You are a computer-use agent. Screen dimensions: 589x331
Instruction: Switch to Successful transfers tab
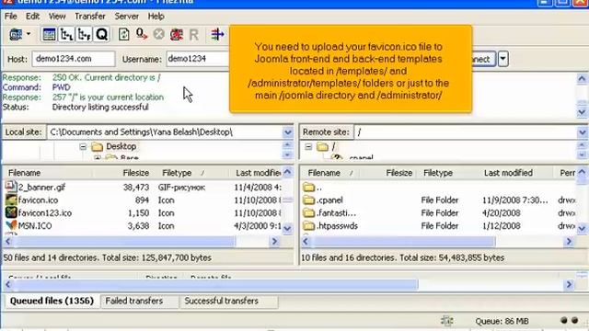(221, 301)
